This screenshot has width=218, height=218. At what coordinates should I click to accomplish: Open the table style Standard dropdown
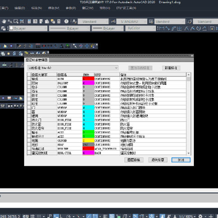[170, 21]
